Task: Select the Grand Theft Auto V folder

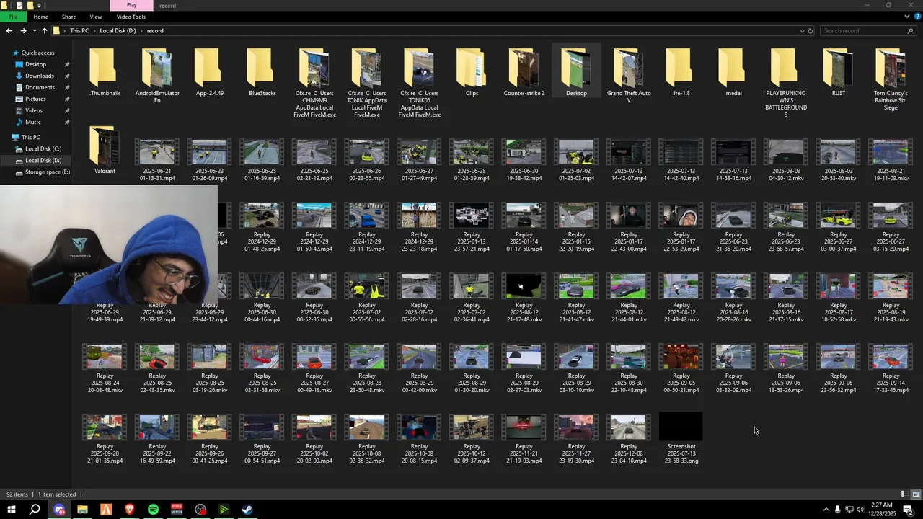Action: [x=629, y=76]
